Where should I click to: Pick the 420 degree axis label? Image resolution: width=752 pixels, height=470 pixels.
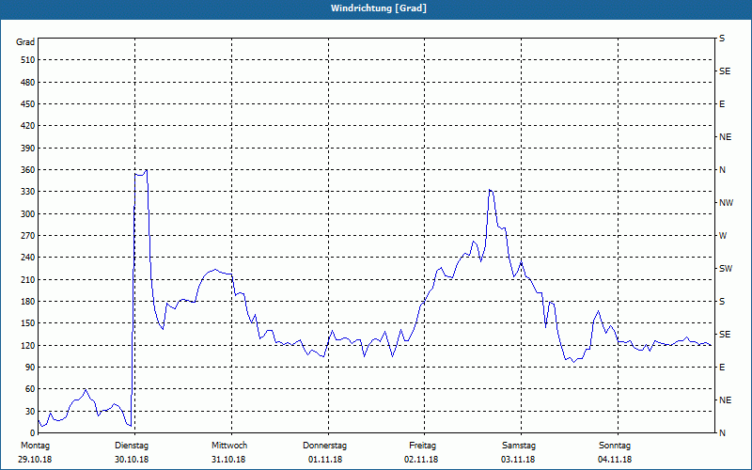pos(28,126)
